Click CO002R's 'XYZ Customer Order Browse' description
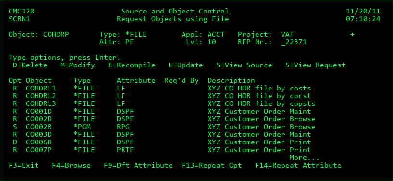The image size is (393, 181). [261, 127]
